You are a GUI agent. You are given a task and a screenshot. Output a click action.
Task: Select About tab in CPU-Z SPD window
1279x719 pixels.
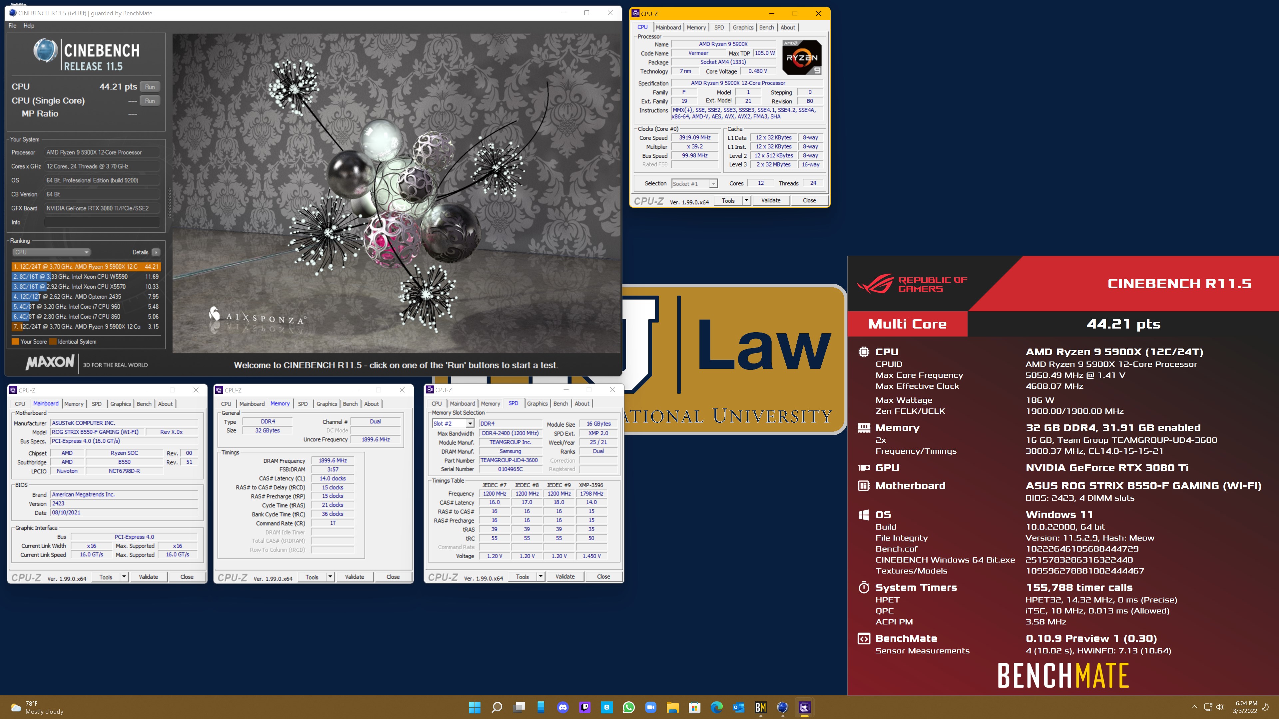pyautogui.click(x=582, y=404)
